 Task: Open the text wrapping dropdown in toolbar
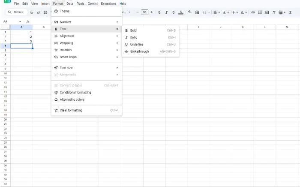click(x=234, y=12)
